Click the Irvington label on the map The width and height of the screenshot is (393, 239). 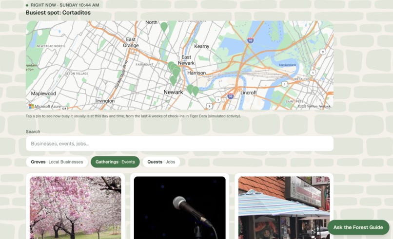105,101
